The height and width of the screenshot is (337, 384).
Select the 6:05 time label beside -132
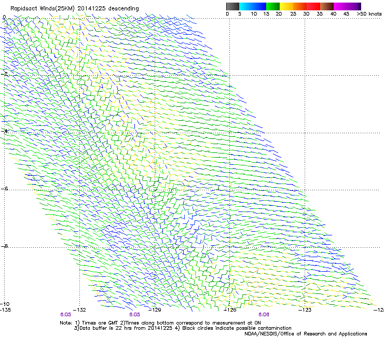65,315
